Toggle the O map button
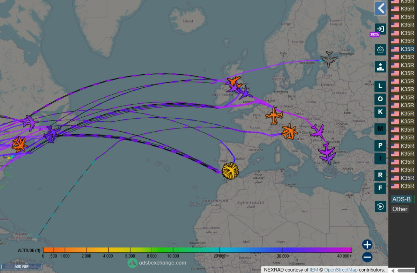This screenshot has height=273, width=417. tap(380, 99)
